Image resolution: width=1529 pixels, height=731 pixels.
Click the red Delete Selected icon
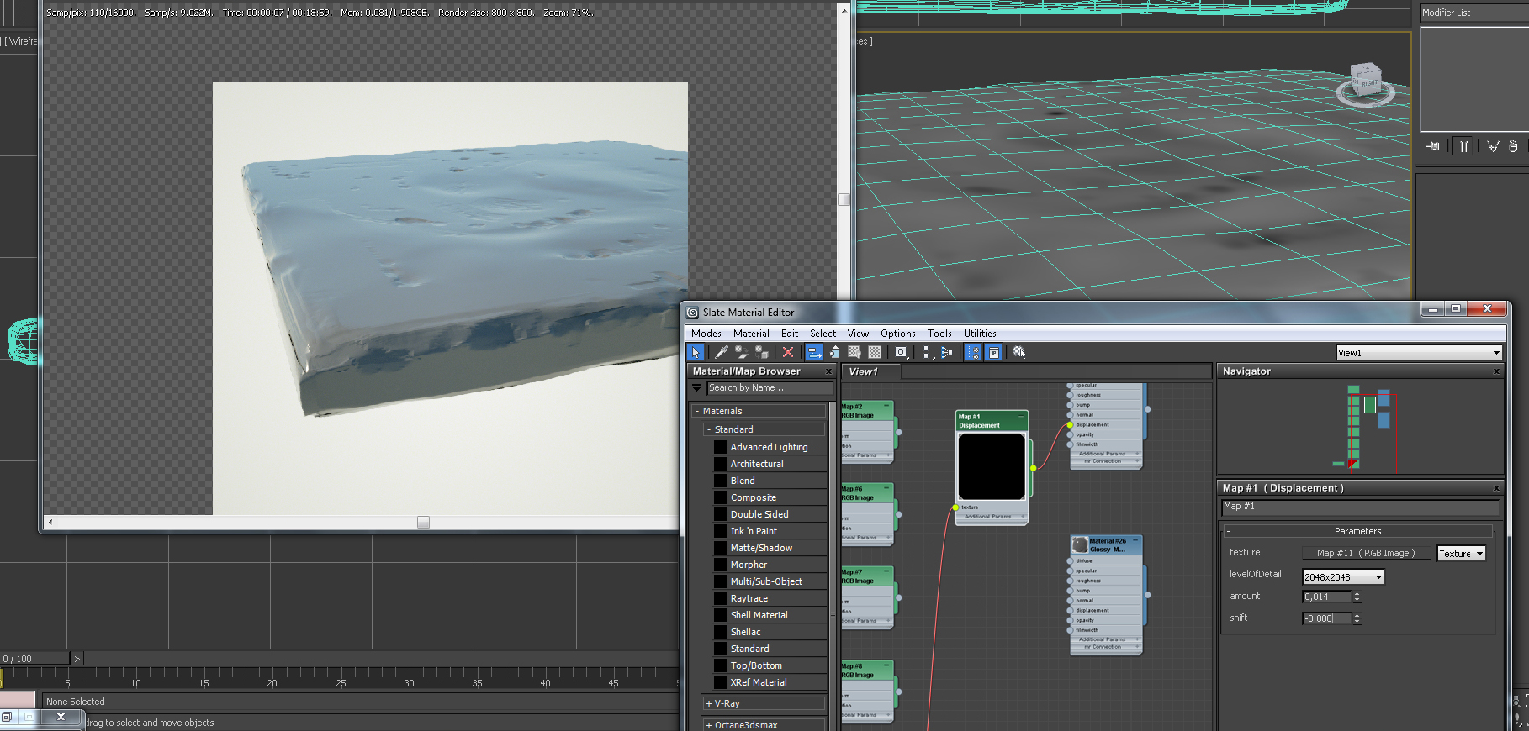click(x=788, y=353)
